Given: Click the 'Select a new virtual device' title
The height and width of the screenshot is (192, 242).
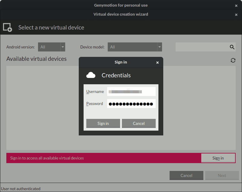Looking at the screenshot, I should 51,28.
